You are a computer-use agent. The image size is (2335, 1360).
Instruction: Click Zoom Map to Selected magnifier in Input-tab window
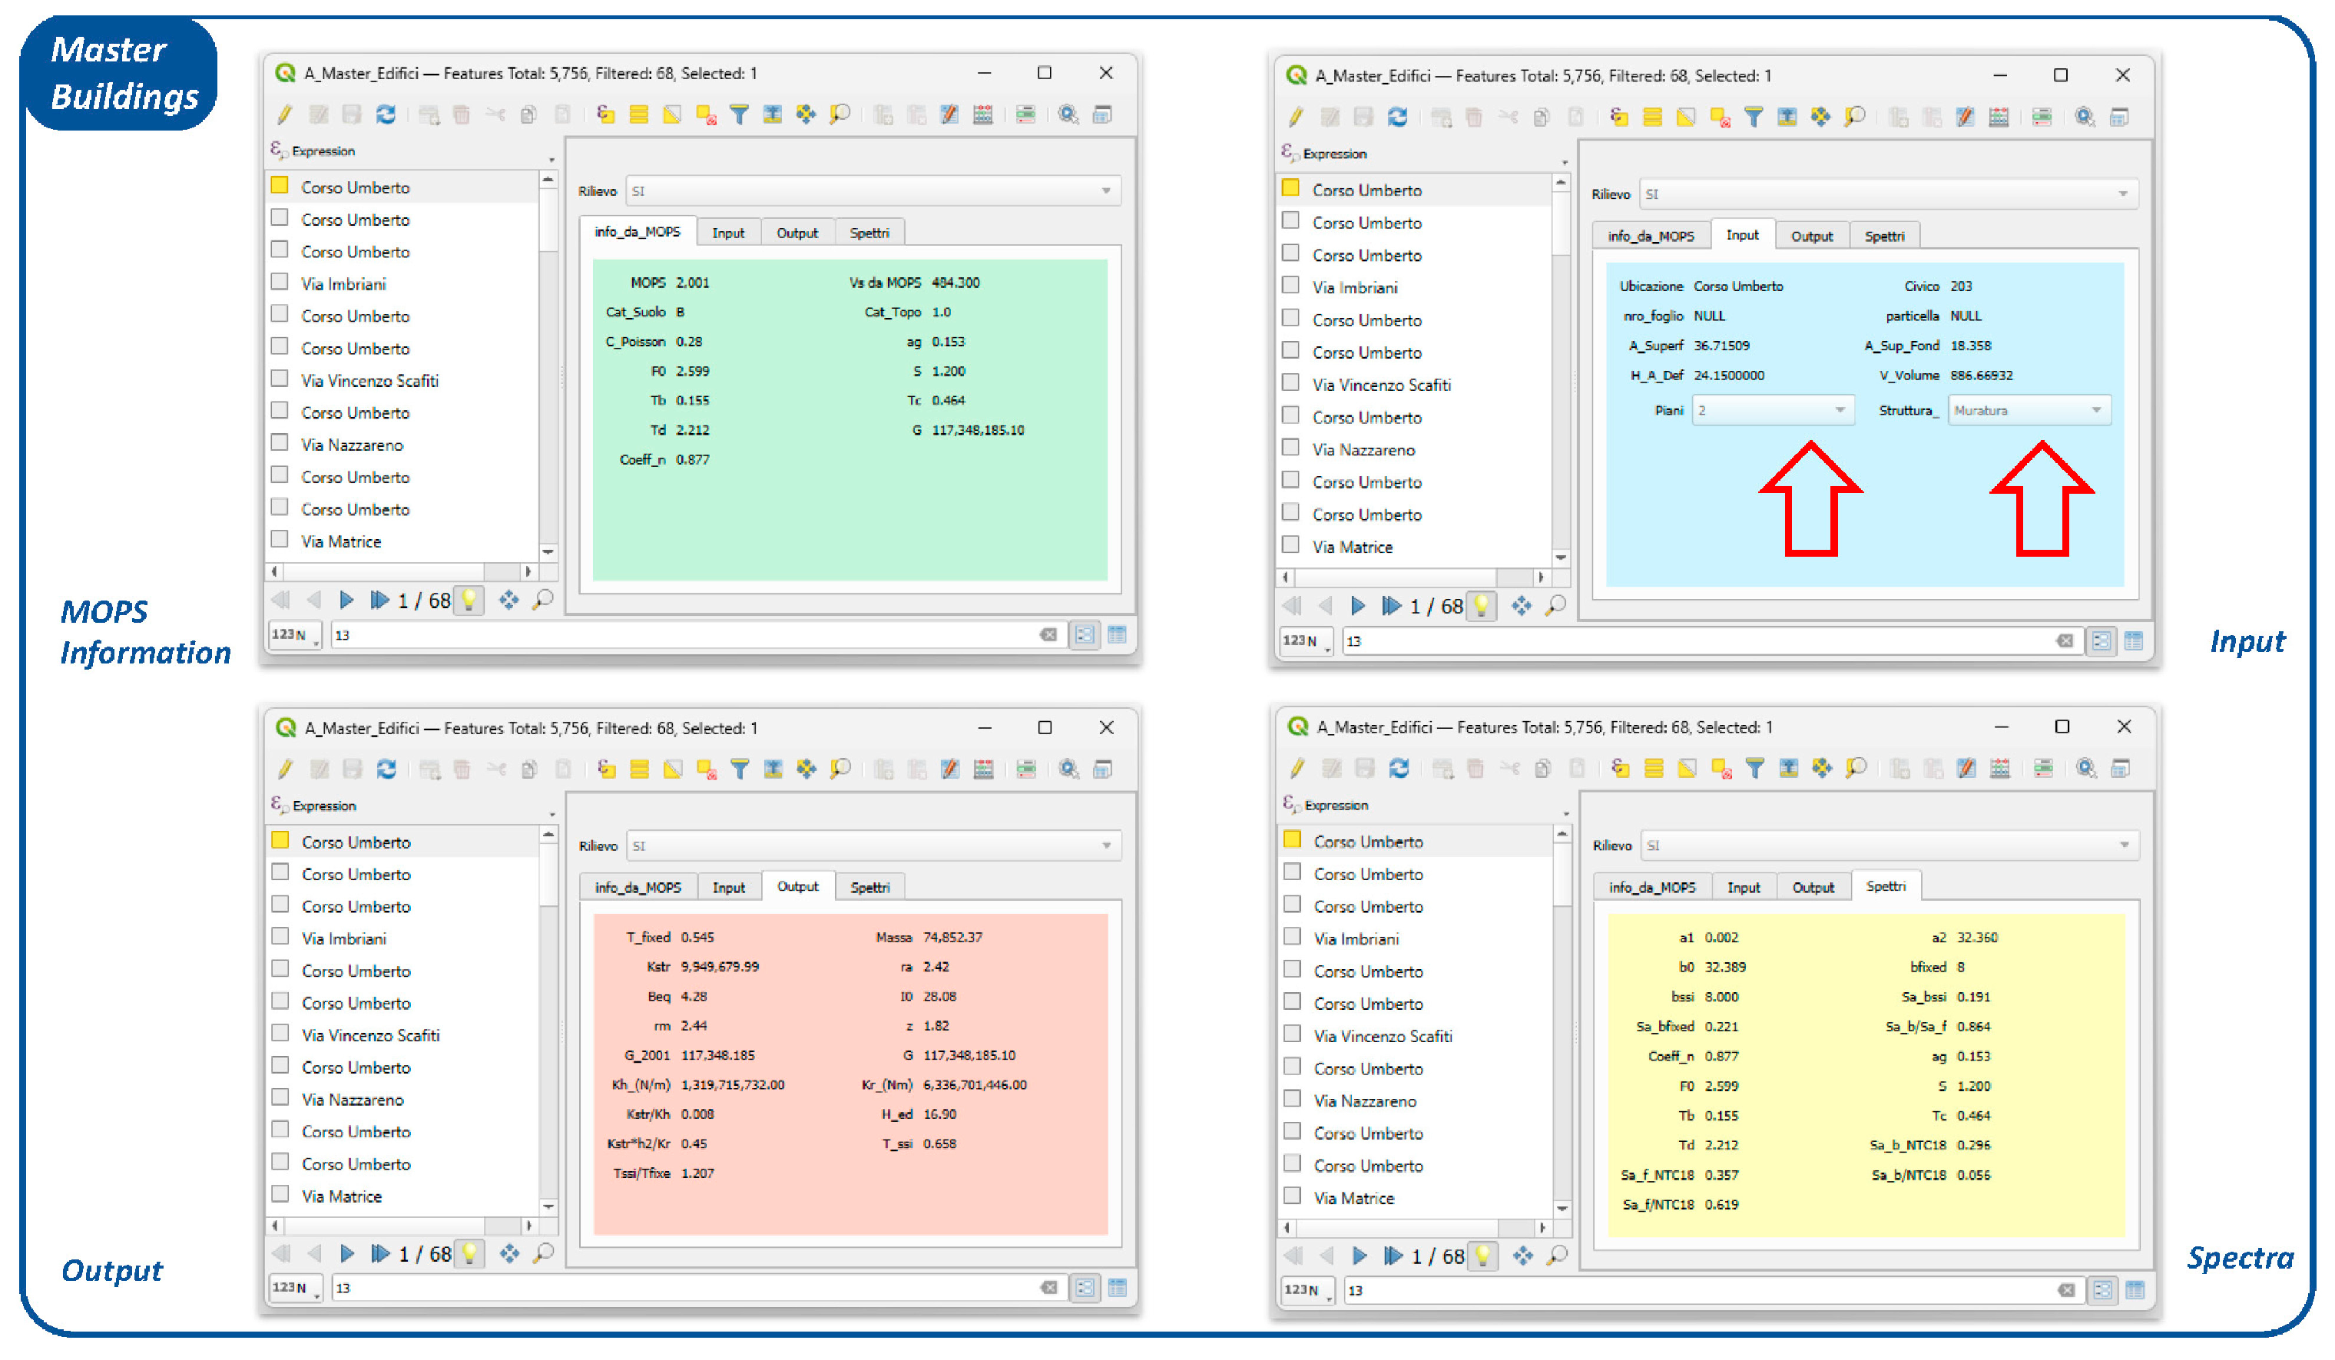coord(1854,117)
